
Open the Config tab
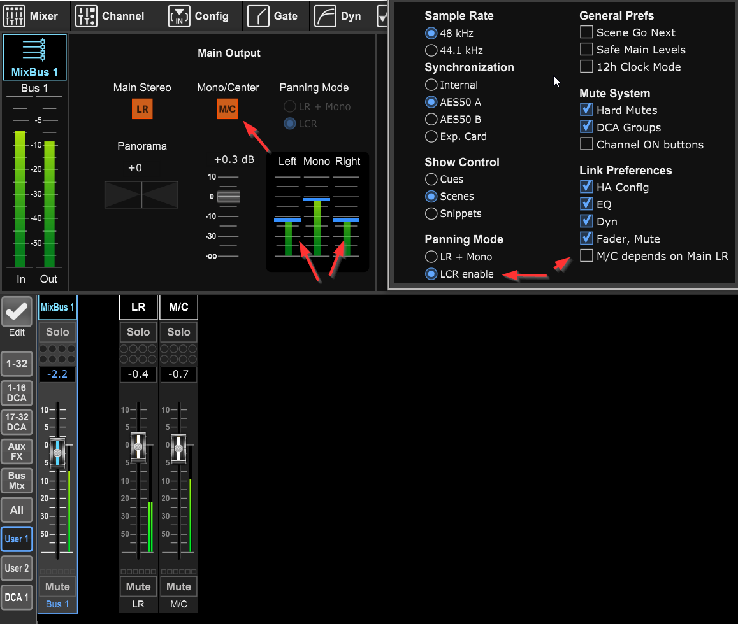[x=198, y=16]
